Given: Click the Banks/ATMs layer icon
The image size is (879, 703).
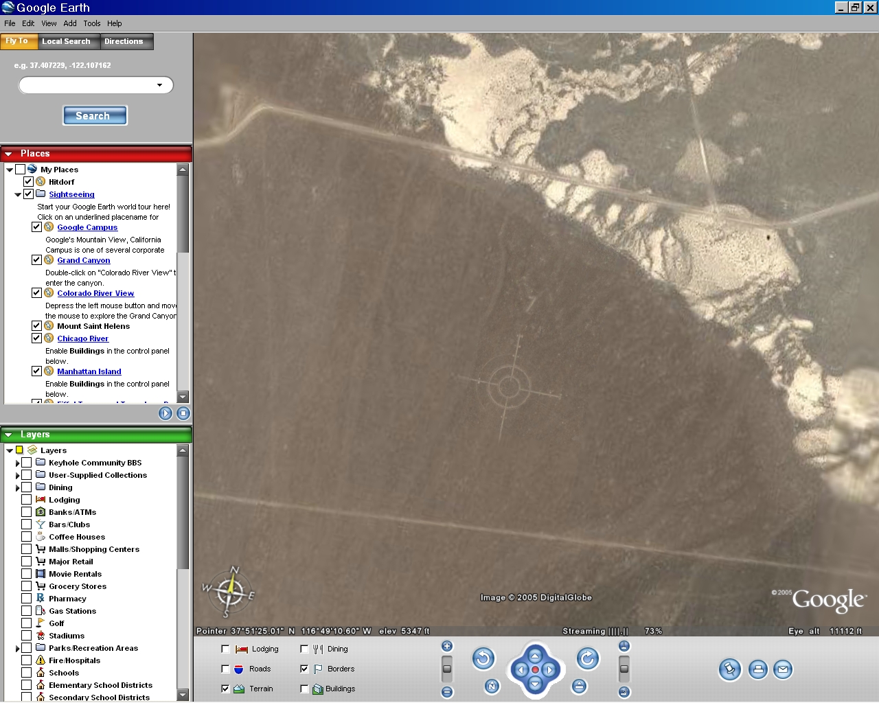Looking at the screenshot, I should pos(41,512).
